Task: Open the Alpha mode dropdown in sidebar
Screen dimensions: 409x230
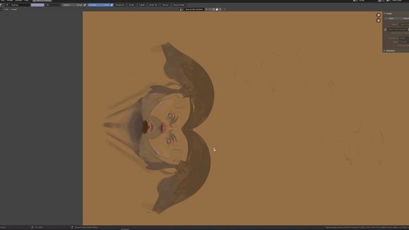Action: [x=405, y=42]
